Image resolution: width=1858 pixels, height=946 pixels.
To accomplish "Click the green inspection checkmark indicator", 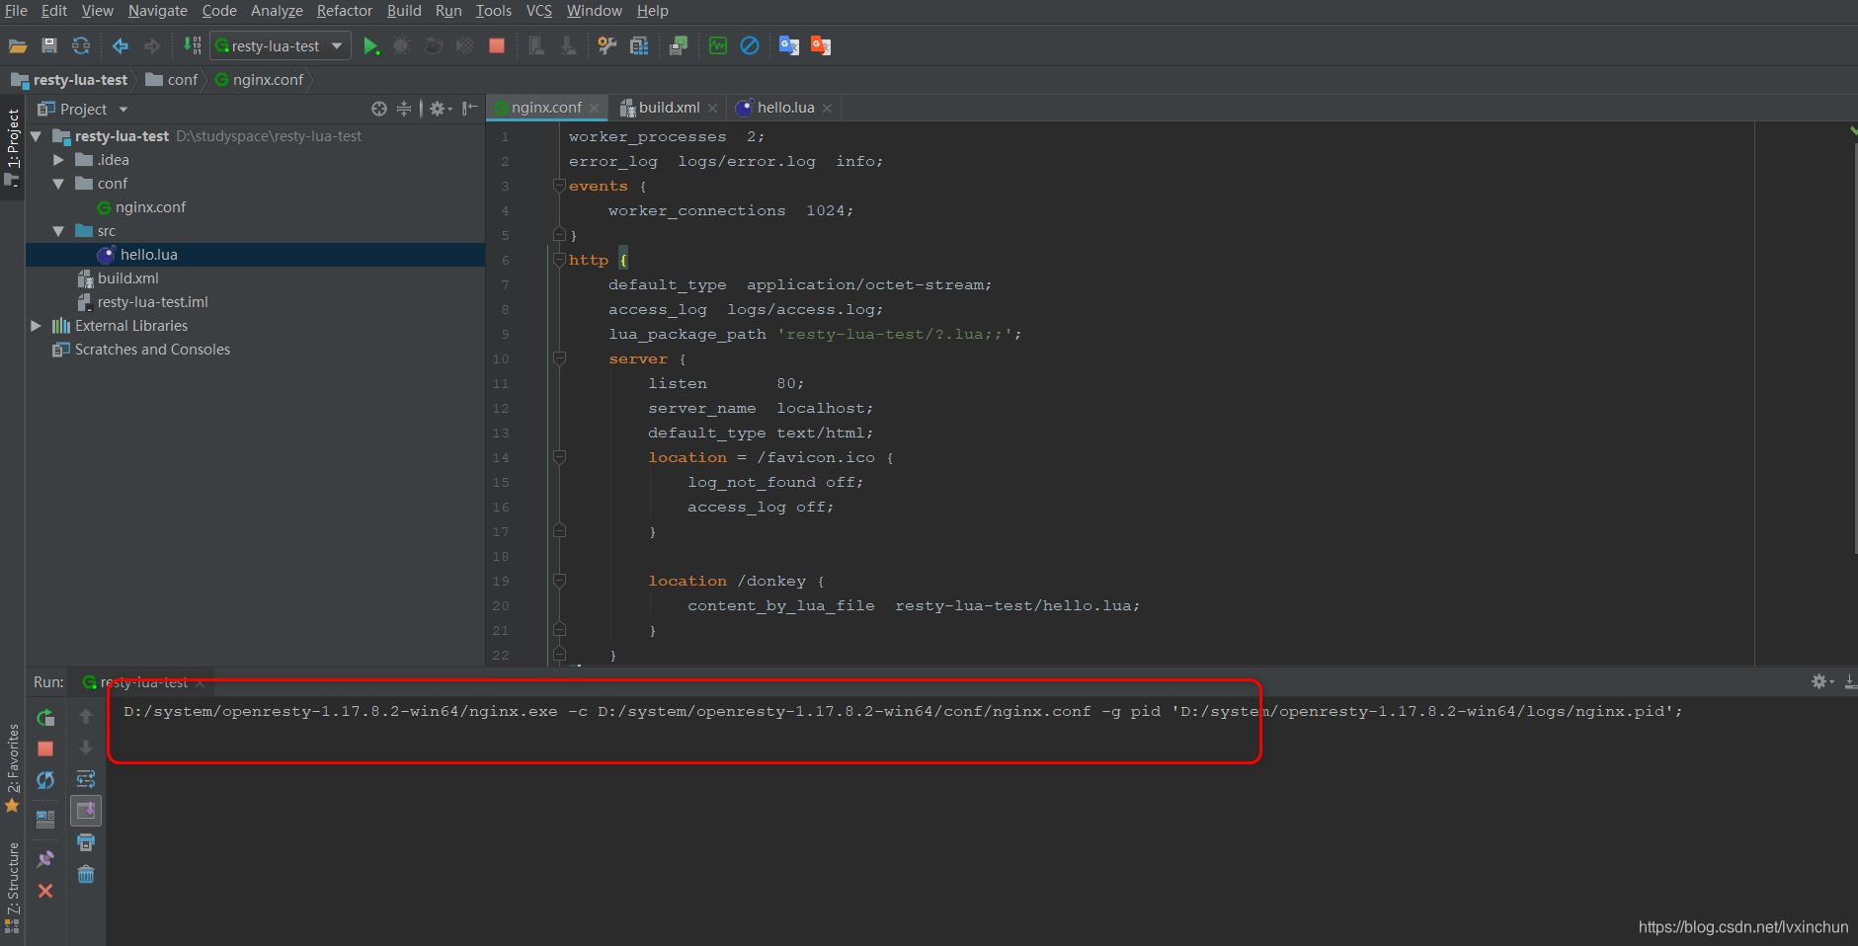I will [x=1852, y=129].
